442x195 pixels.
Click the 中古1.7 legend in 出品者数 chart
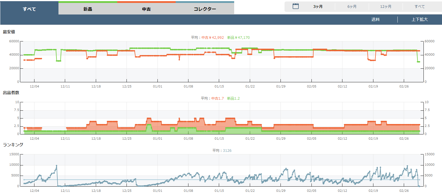tap(217, 98)
